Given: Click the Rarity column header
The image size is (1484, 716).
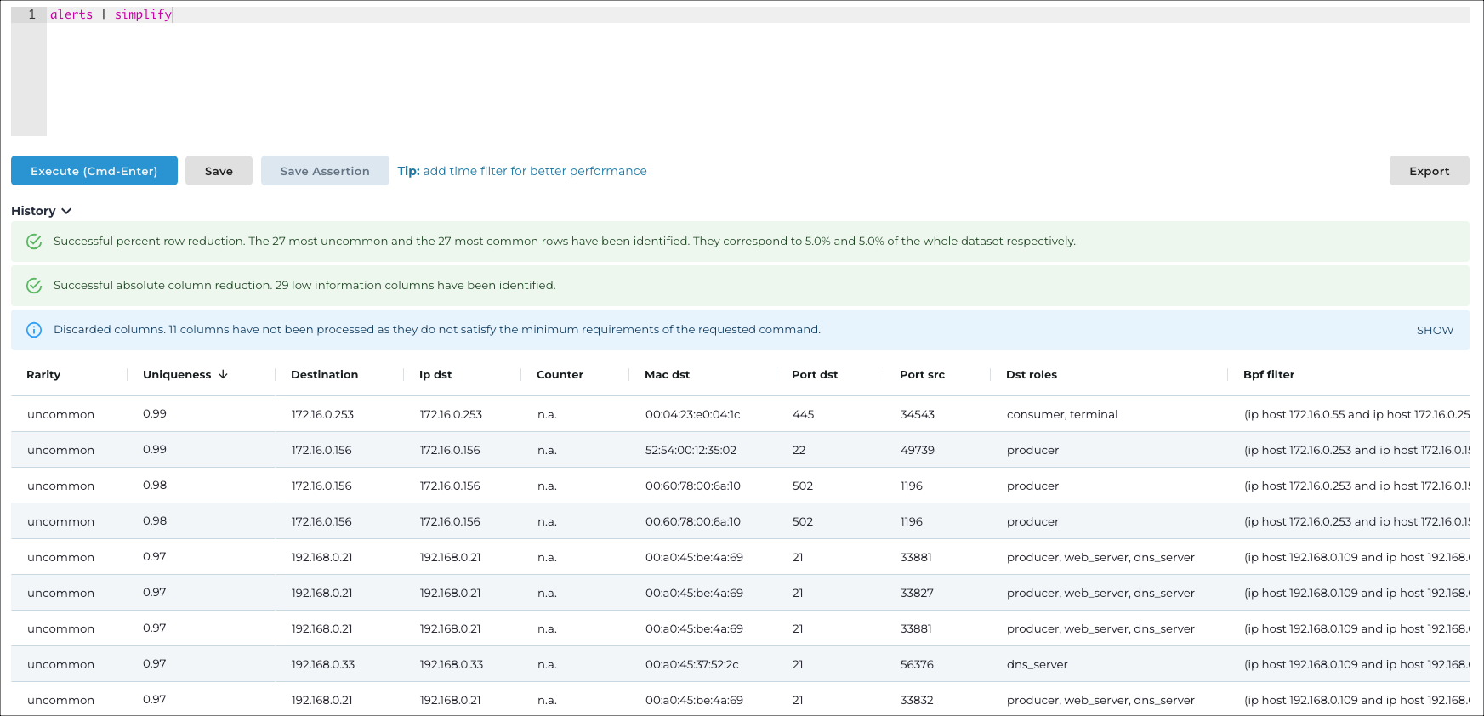Looking at the screenshot, I should [43, 374].
